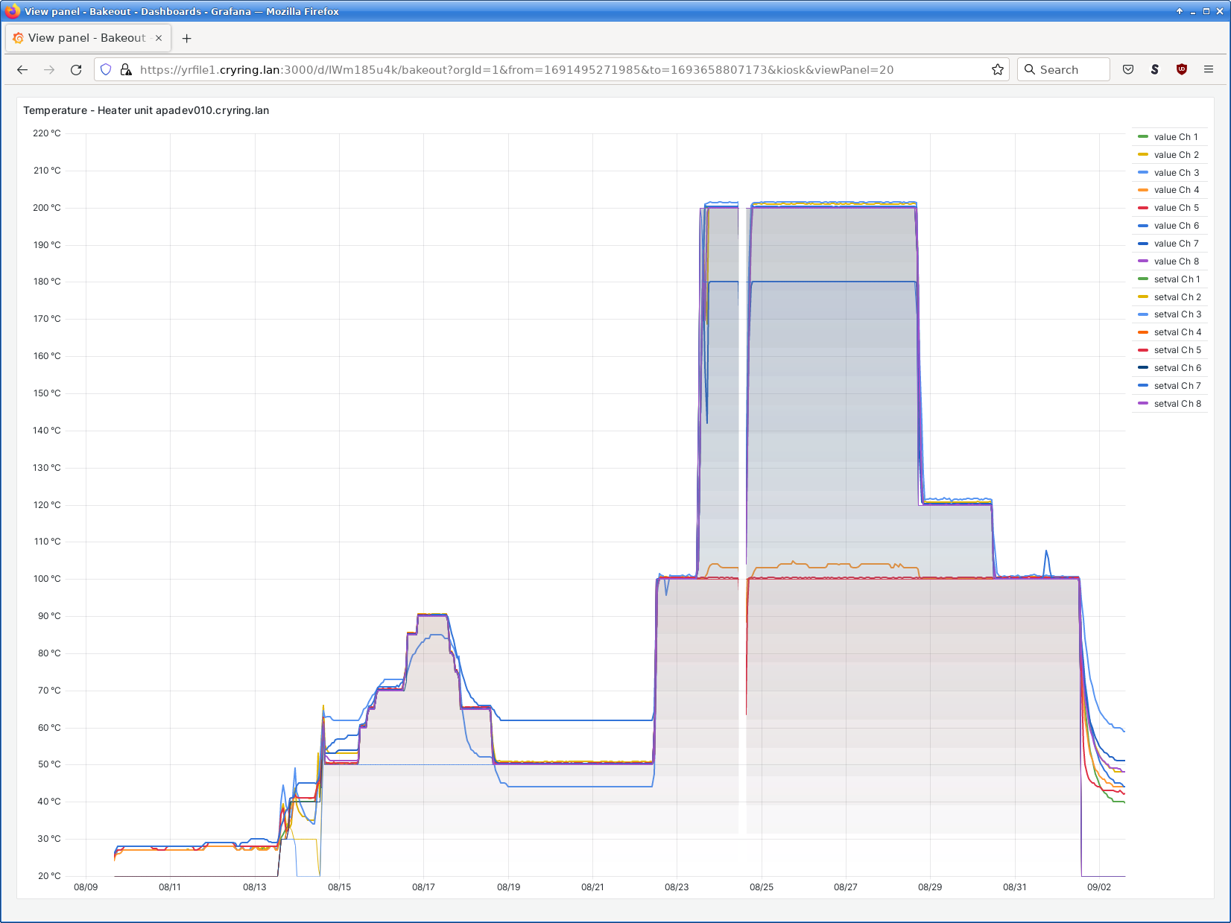Click the site security lock icon
This screenshot has width=1231, height=923.
[x=126, y=69]
